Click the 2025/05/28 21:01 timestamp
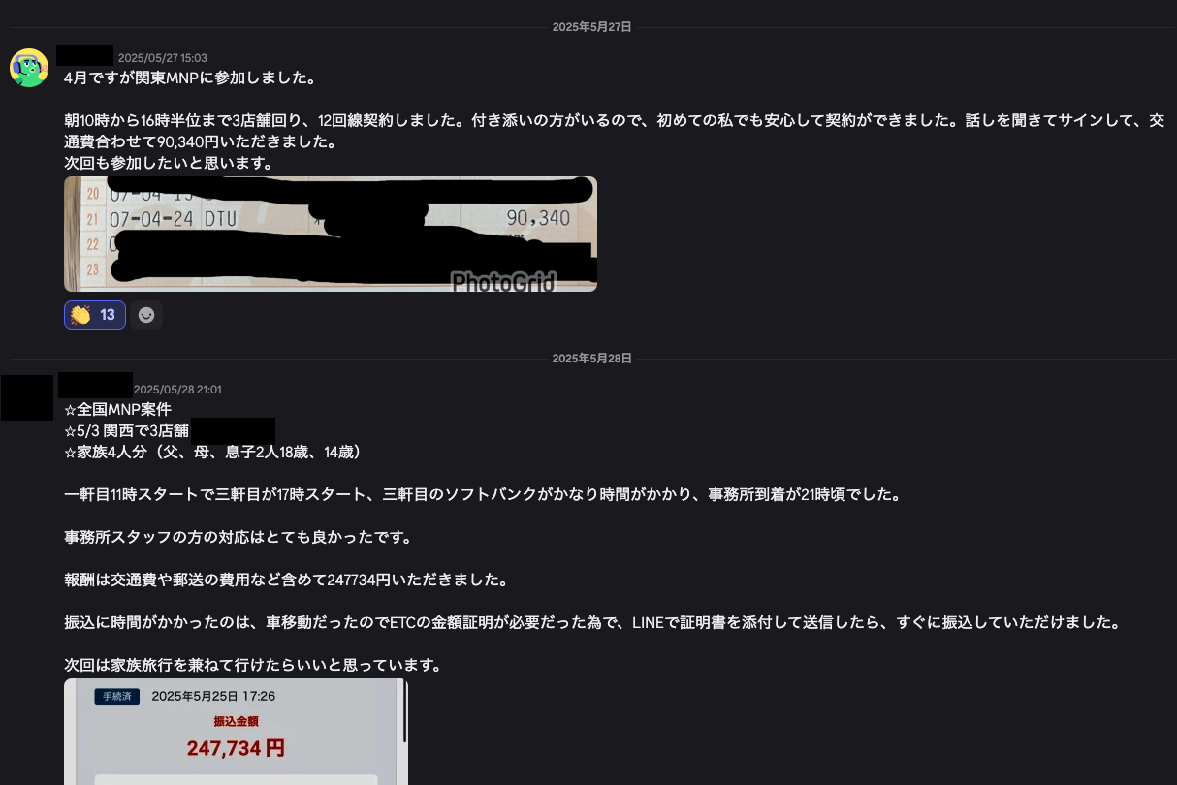 [x=177, y=390]
